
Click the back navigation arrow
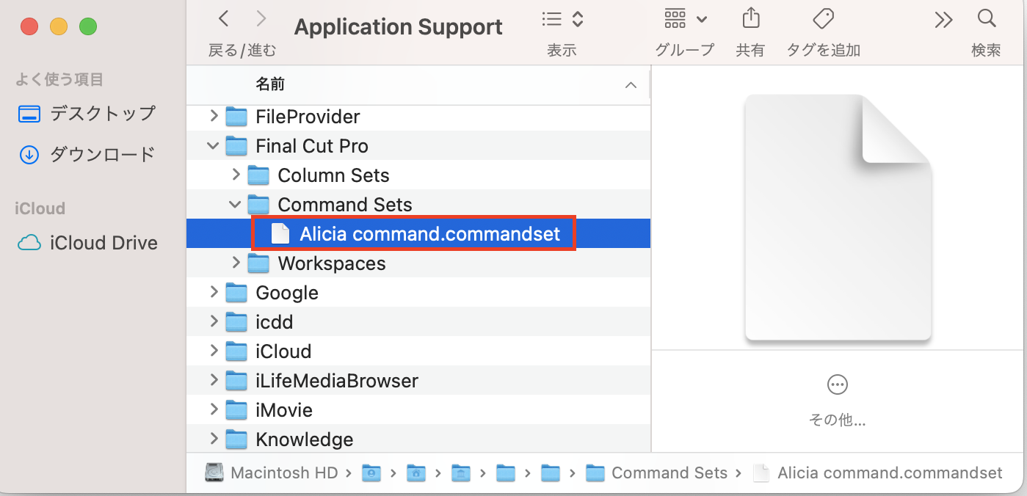(x=224, y=19)
